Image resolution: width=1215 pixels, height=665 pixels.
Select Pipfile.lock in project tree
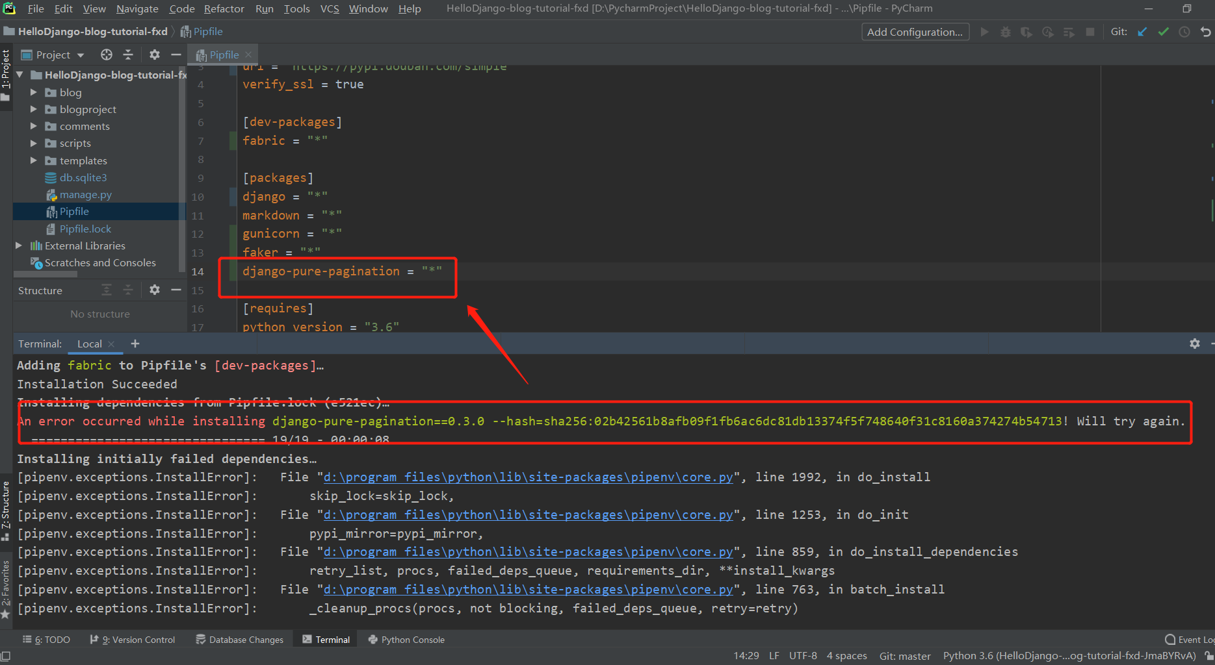pyautogui.click(x=85, y=229)
